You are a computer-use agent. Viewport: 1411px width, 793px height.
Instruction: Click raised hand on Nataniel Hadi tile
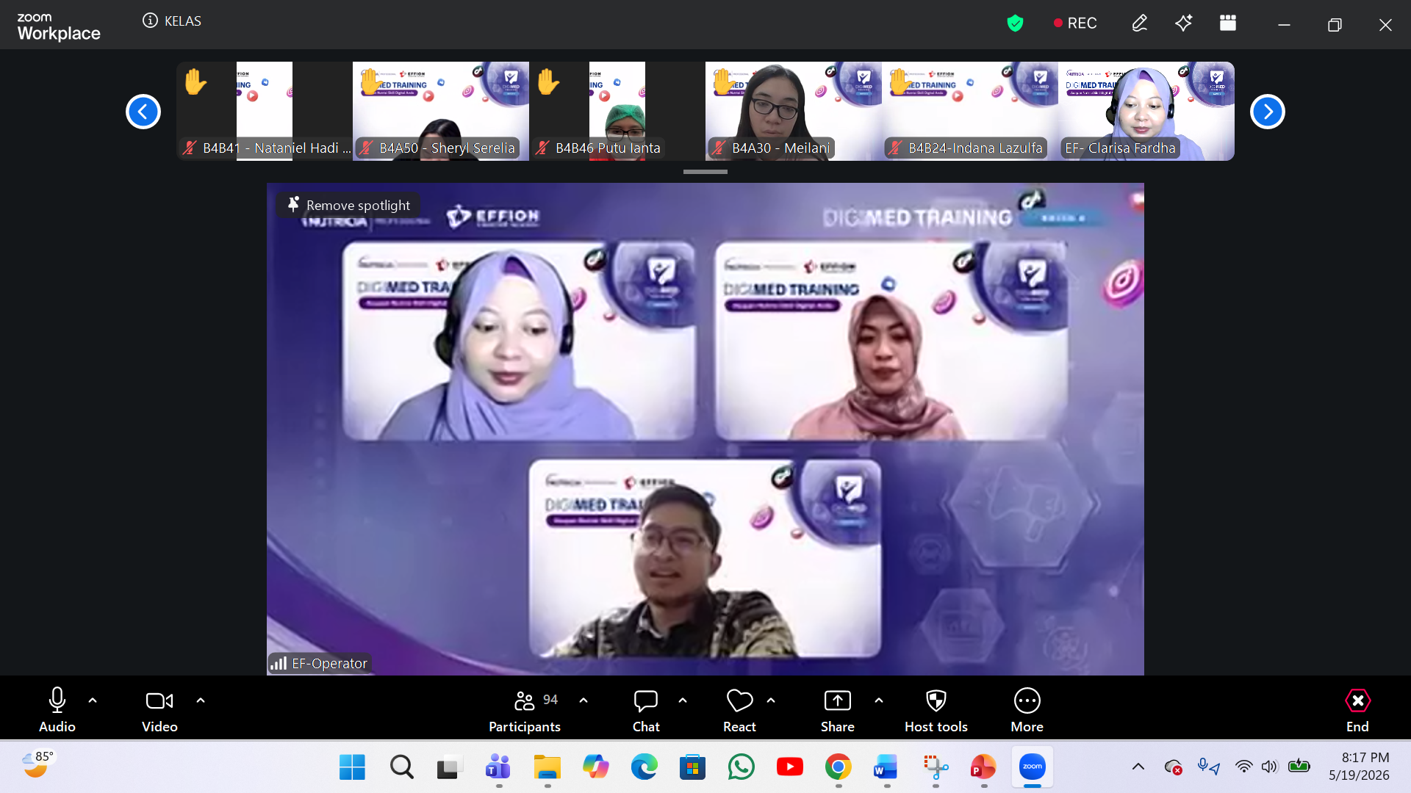click(x=195, y=82)
